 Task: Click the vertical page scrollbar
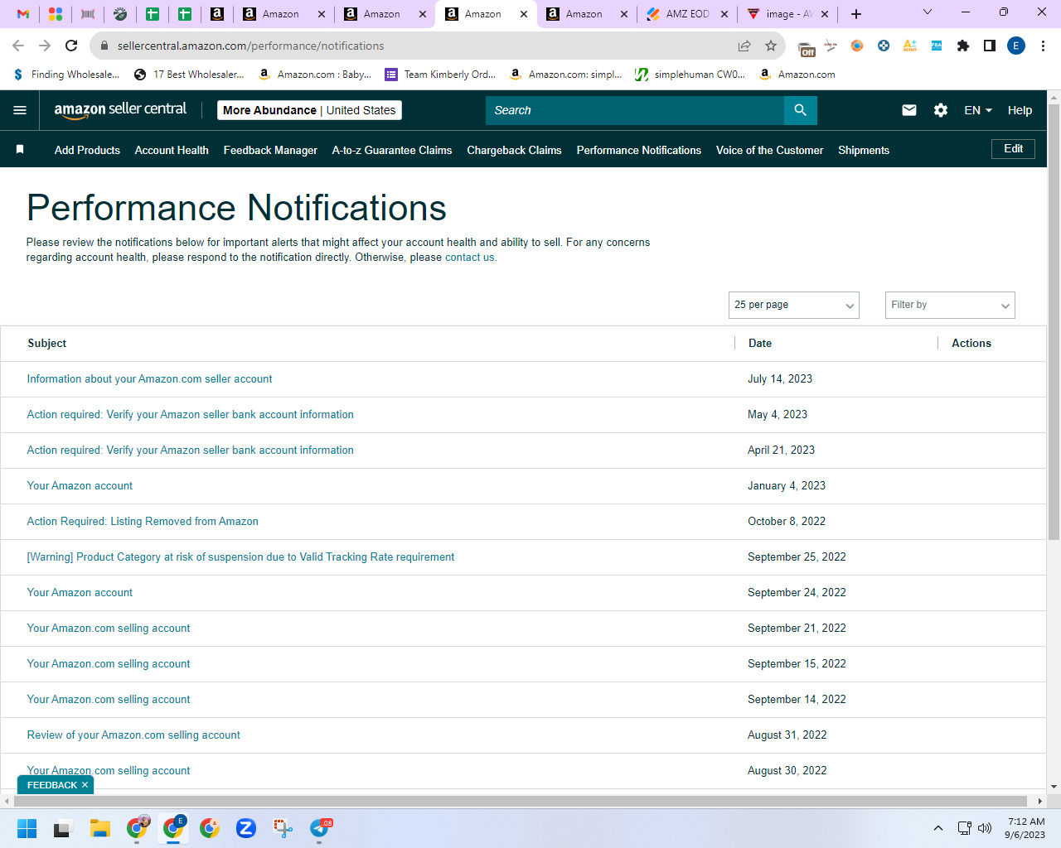tap(1054, 323)
